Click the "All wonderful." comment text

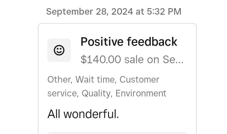click(83, 114)
